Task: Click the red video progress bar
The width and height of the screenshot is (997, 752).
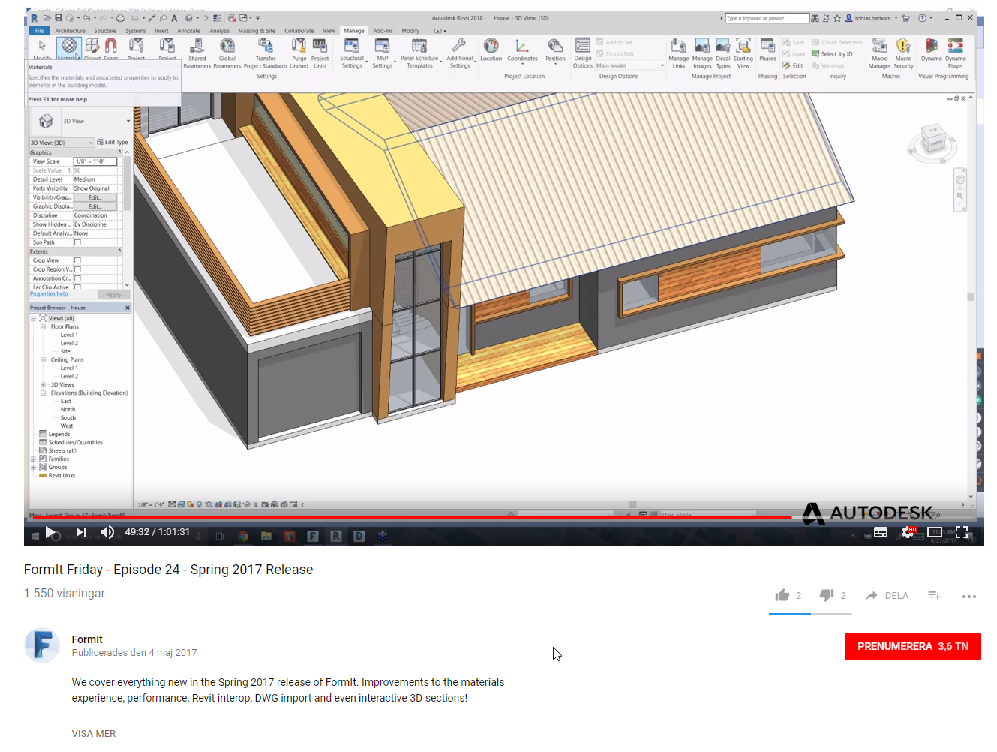Action: 413,517
